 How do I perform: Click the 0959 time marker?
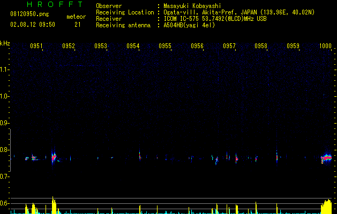point(293,46)
